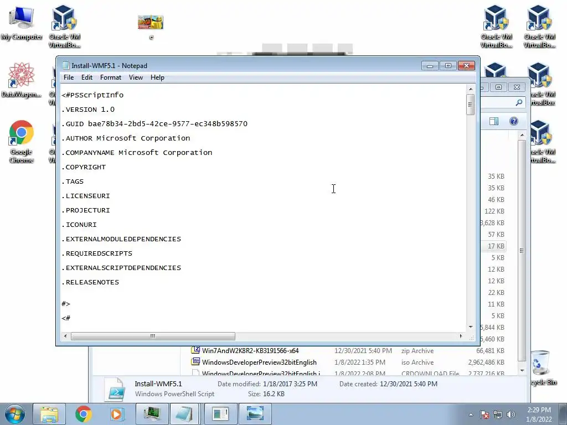The width and height of the screenshot is (567, 425).
Task: Click Notepad vertical scrollbar thumb
Action: (471, 105)
